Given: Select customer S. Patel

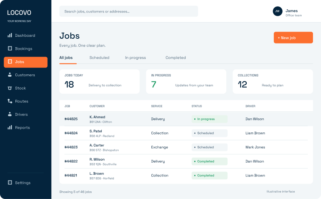Looking at the screenshot, I should pos(96,131).
